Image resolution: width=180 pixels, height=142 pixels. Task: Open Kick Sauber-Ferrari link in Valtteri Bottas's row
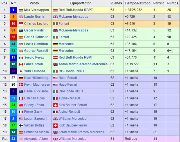pos(73,125)
